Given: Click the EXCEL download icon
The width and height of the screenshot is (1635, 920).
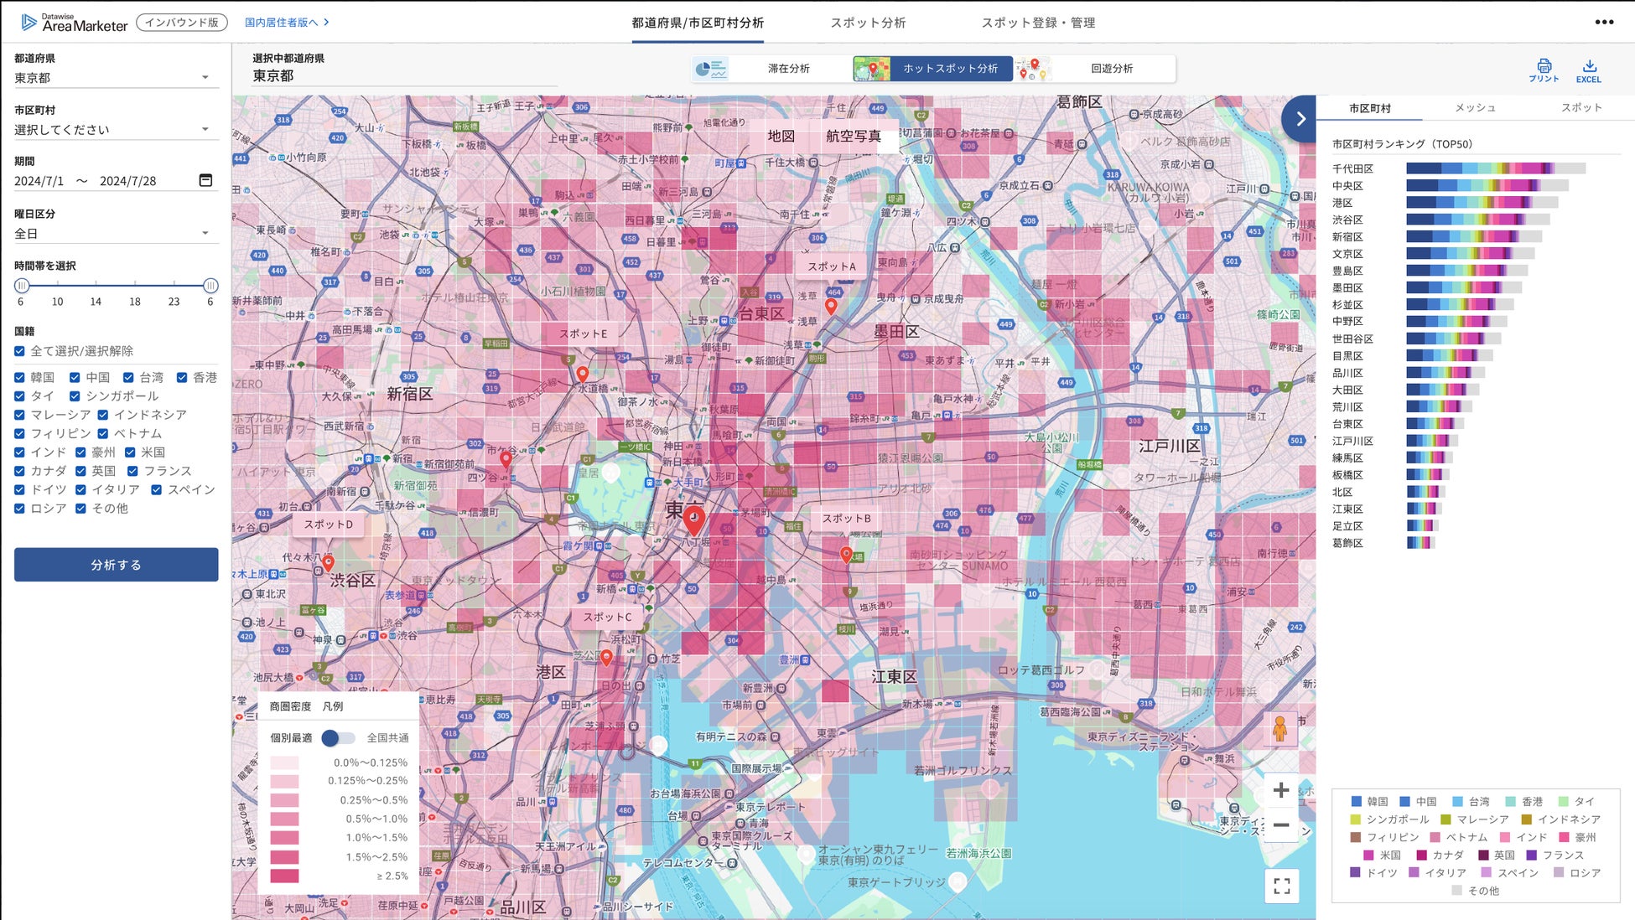Looking at the screenshot, I should tap(1589, 67).
